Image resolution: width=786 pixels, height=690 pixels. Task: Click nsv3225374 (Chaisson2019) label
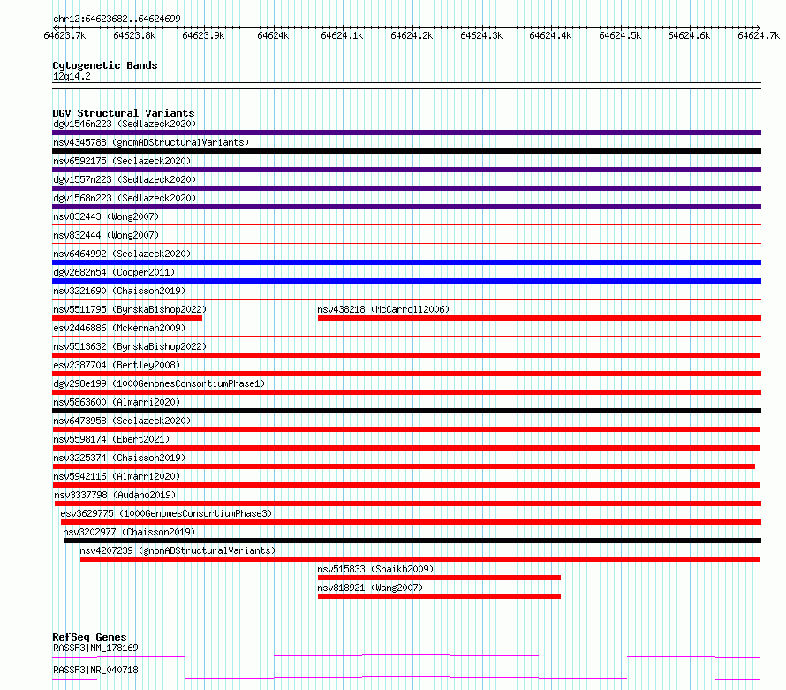point(119,458)
